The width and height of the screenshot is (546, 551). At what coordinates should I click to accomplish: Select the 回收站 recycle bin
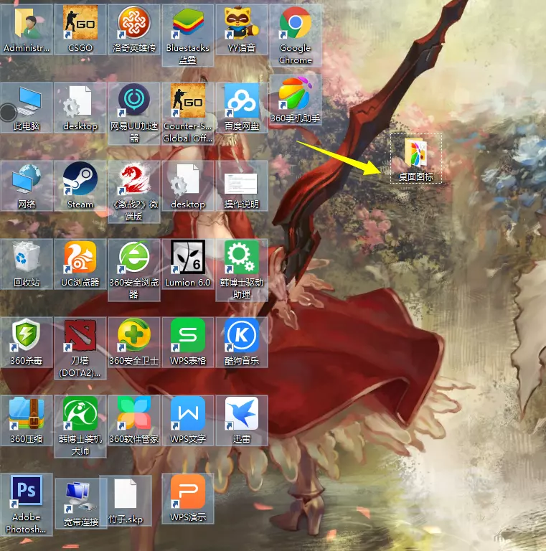27,264
